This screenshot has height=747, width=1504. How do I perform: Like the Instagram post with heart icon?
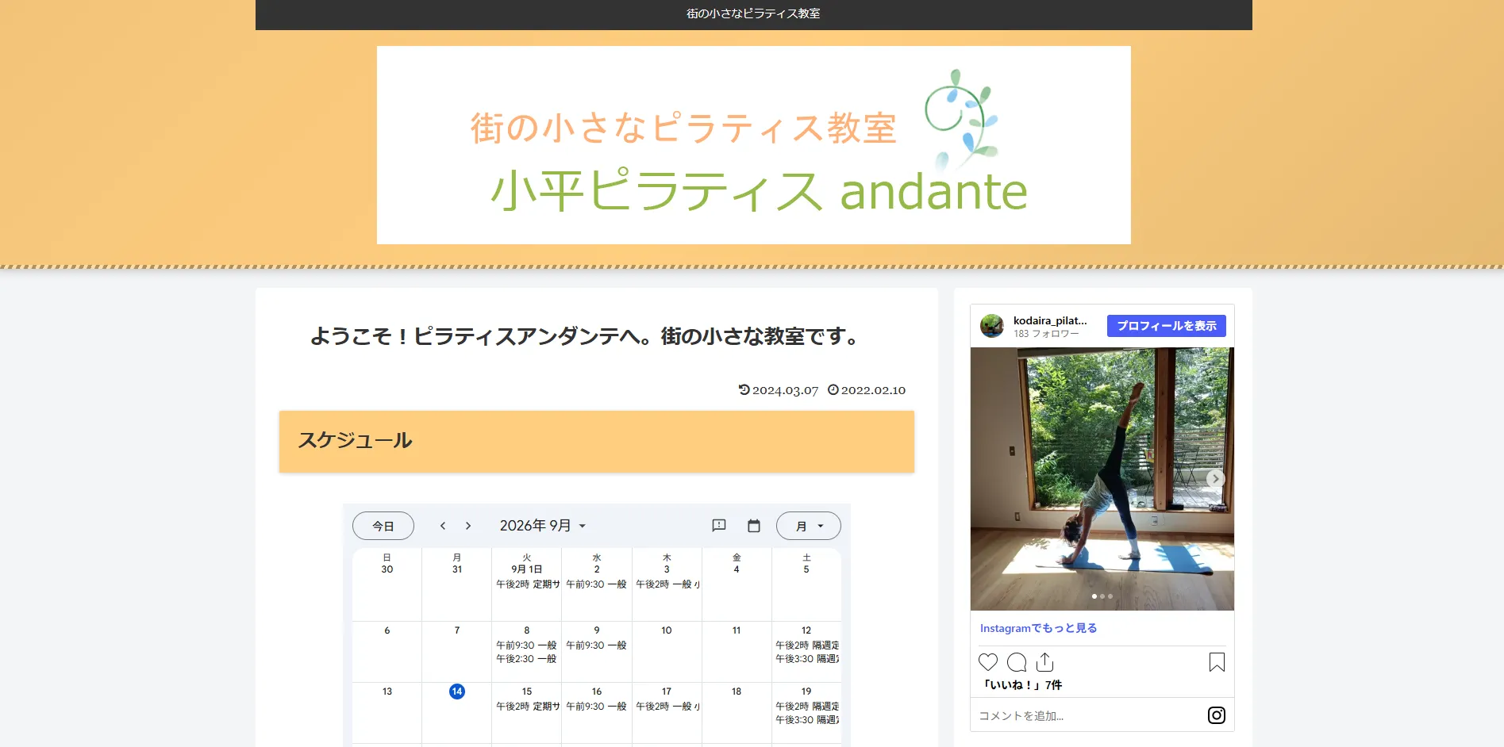[988, 662]
